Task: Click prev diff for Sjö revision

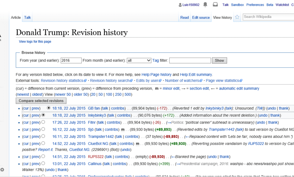Action: click(35, 130)
